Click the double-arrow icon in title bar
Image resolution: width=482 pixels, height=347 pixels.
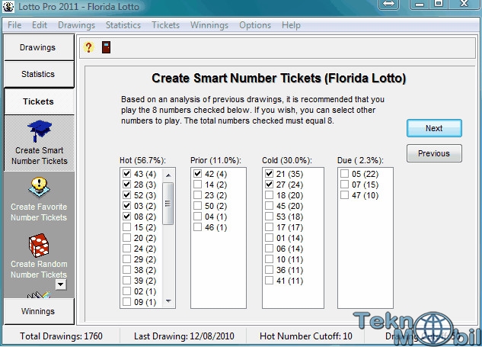(389, 4)
